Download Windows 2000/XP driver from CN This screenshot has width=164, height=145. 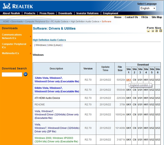point(134,140)
